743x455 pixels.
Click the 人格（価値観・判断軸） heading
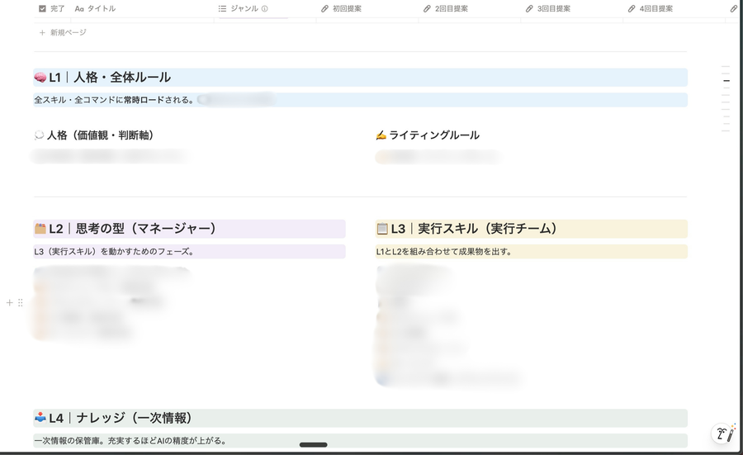tap(101, 135)
